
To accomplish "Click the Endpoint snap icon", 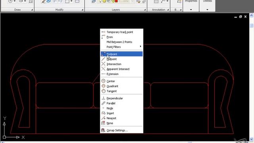I will tap(103, 54).
